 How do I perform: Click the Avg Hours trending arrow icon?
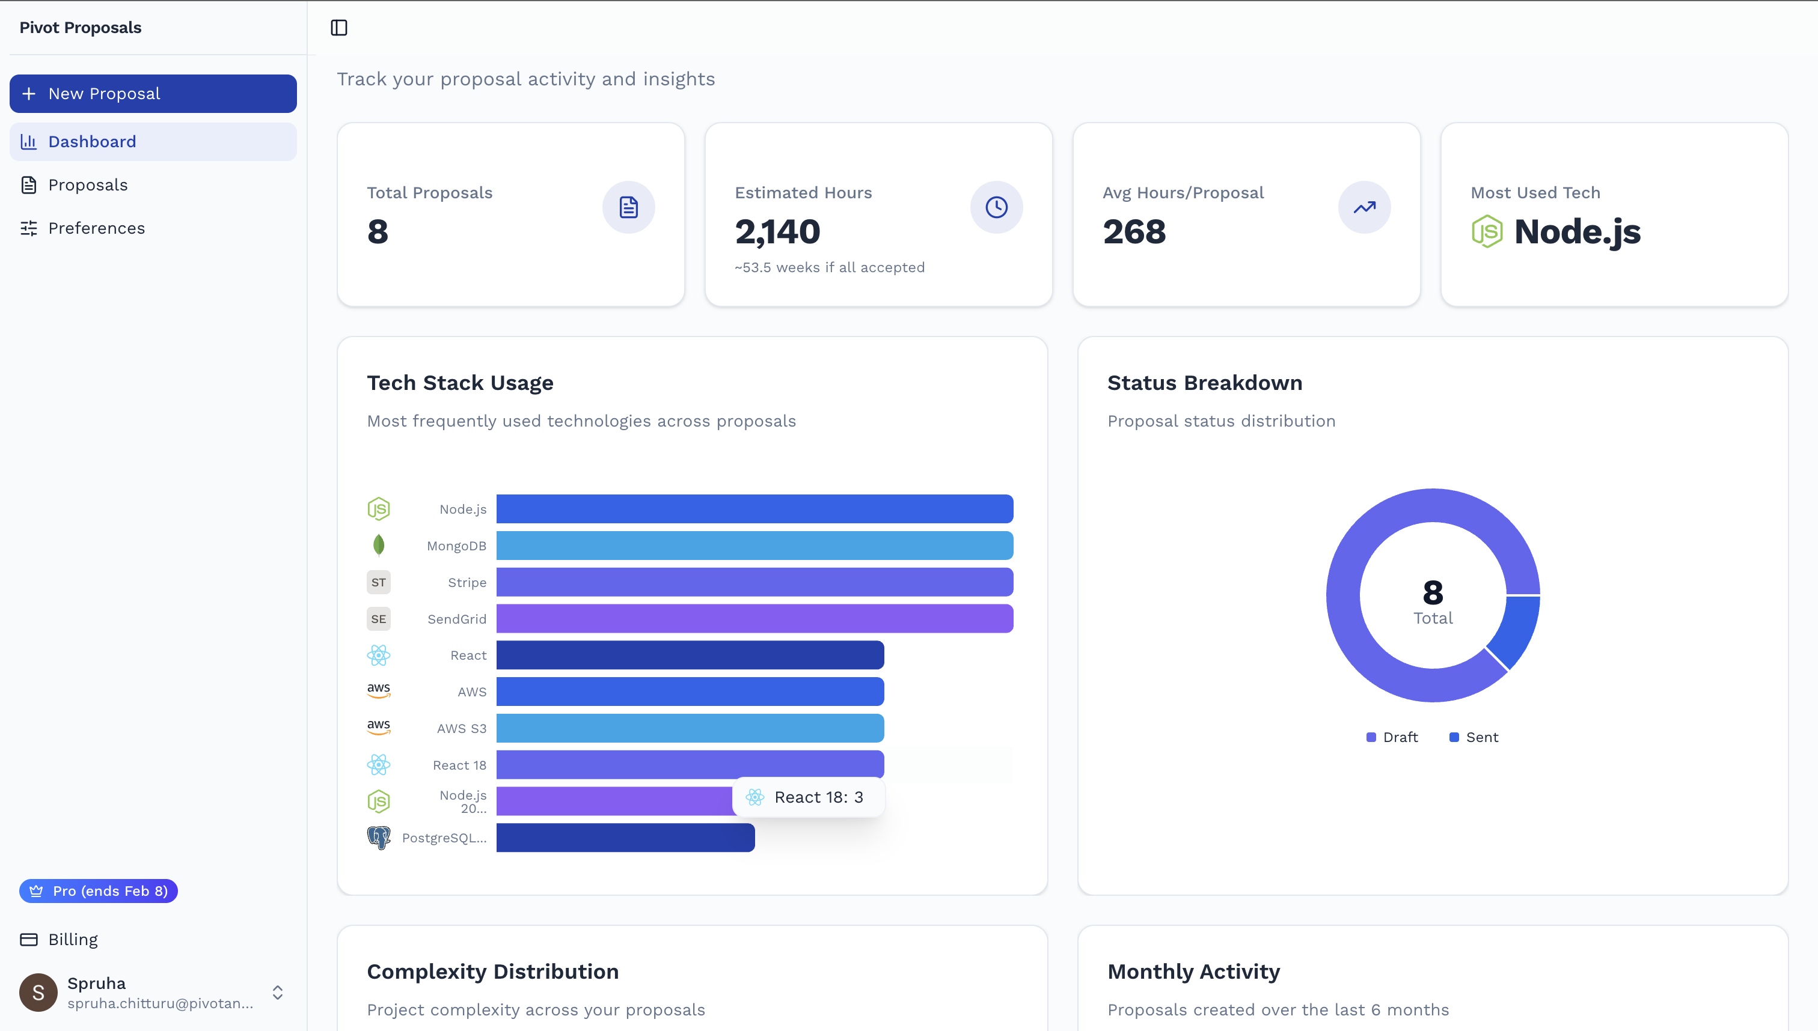(x=1364, y=207)
